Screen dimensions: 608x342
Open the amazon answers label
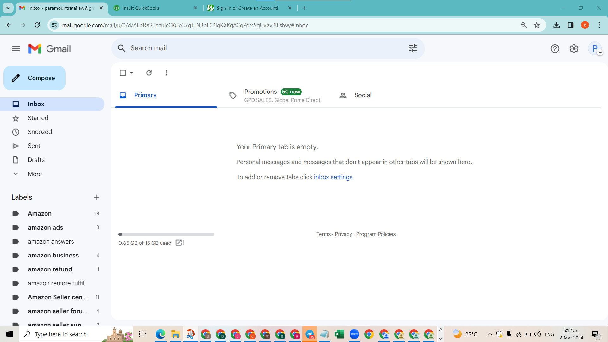tap(52, 242)
